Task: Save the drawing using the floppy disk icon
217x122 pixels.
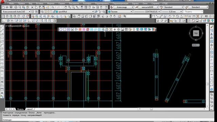Action: (11, 7)
